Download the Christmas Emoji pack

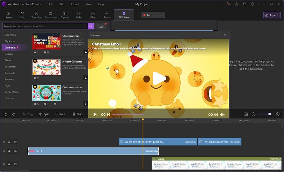pos(86,52)
